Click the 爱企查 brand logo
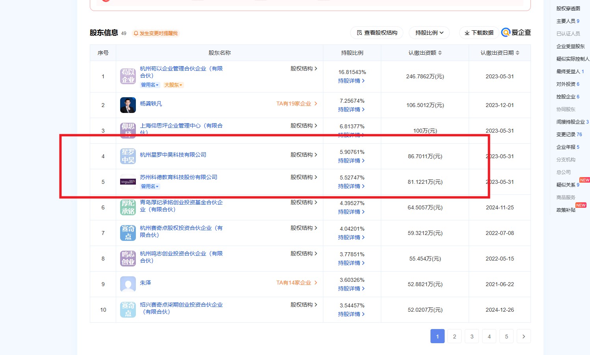590x355 pixels. point(516,33)
